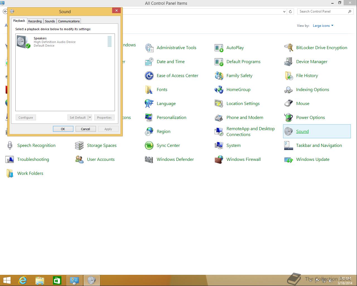Click BitLocker Drive Encryption icon
This screenshot has height=286, width=357.
click(289, 48)
